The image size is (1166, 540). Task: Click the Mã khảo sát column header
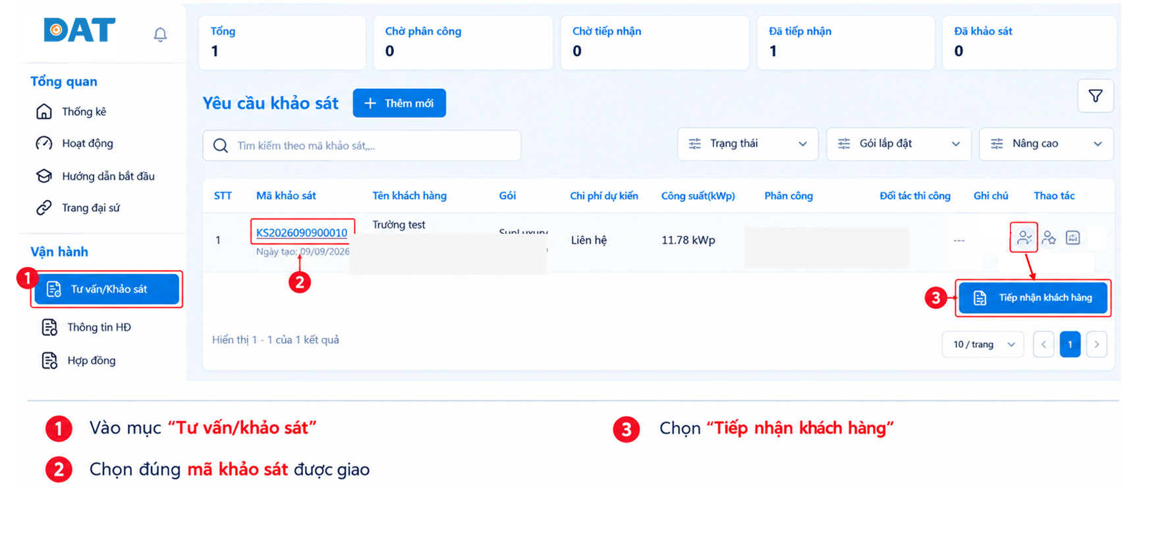[286, 196]
